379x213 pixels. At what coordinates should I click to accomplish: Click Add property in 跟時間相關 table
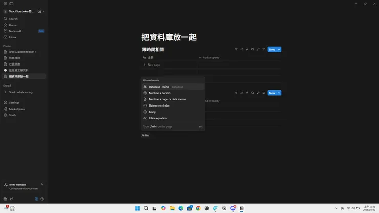[209, 57]
